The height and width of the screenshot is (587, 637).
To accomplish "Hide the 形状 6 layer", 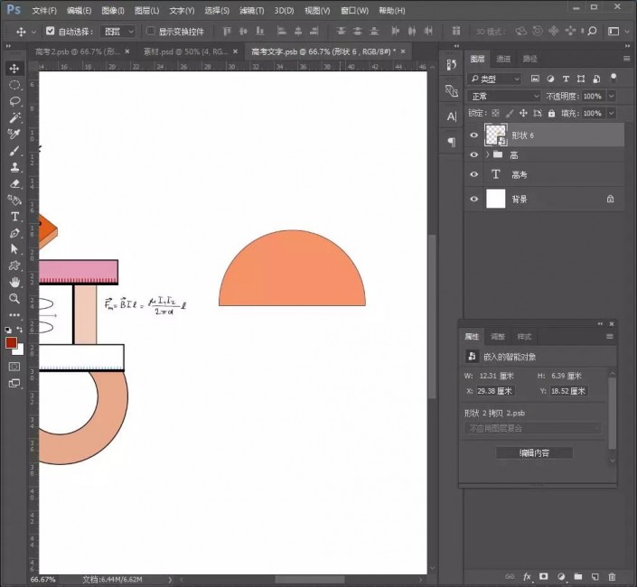I will click(x=473, y=135).
